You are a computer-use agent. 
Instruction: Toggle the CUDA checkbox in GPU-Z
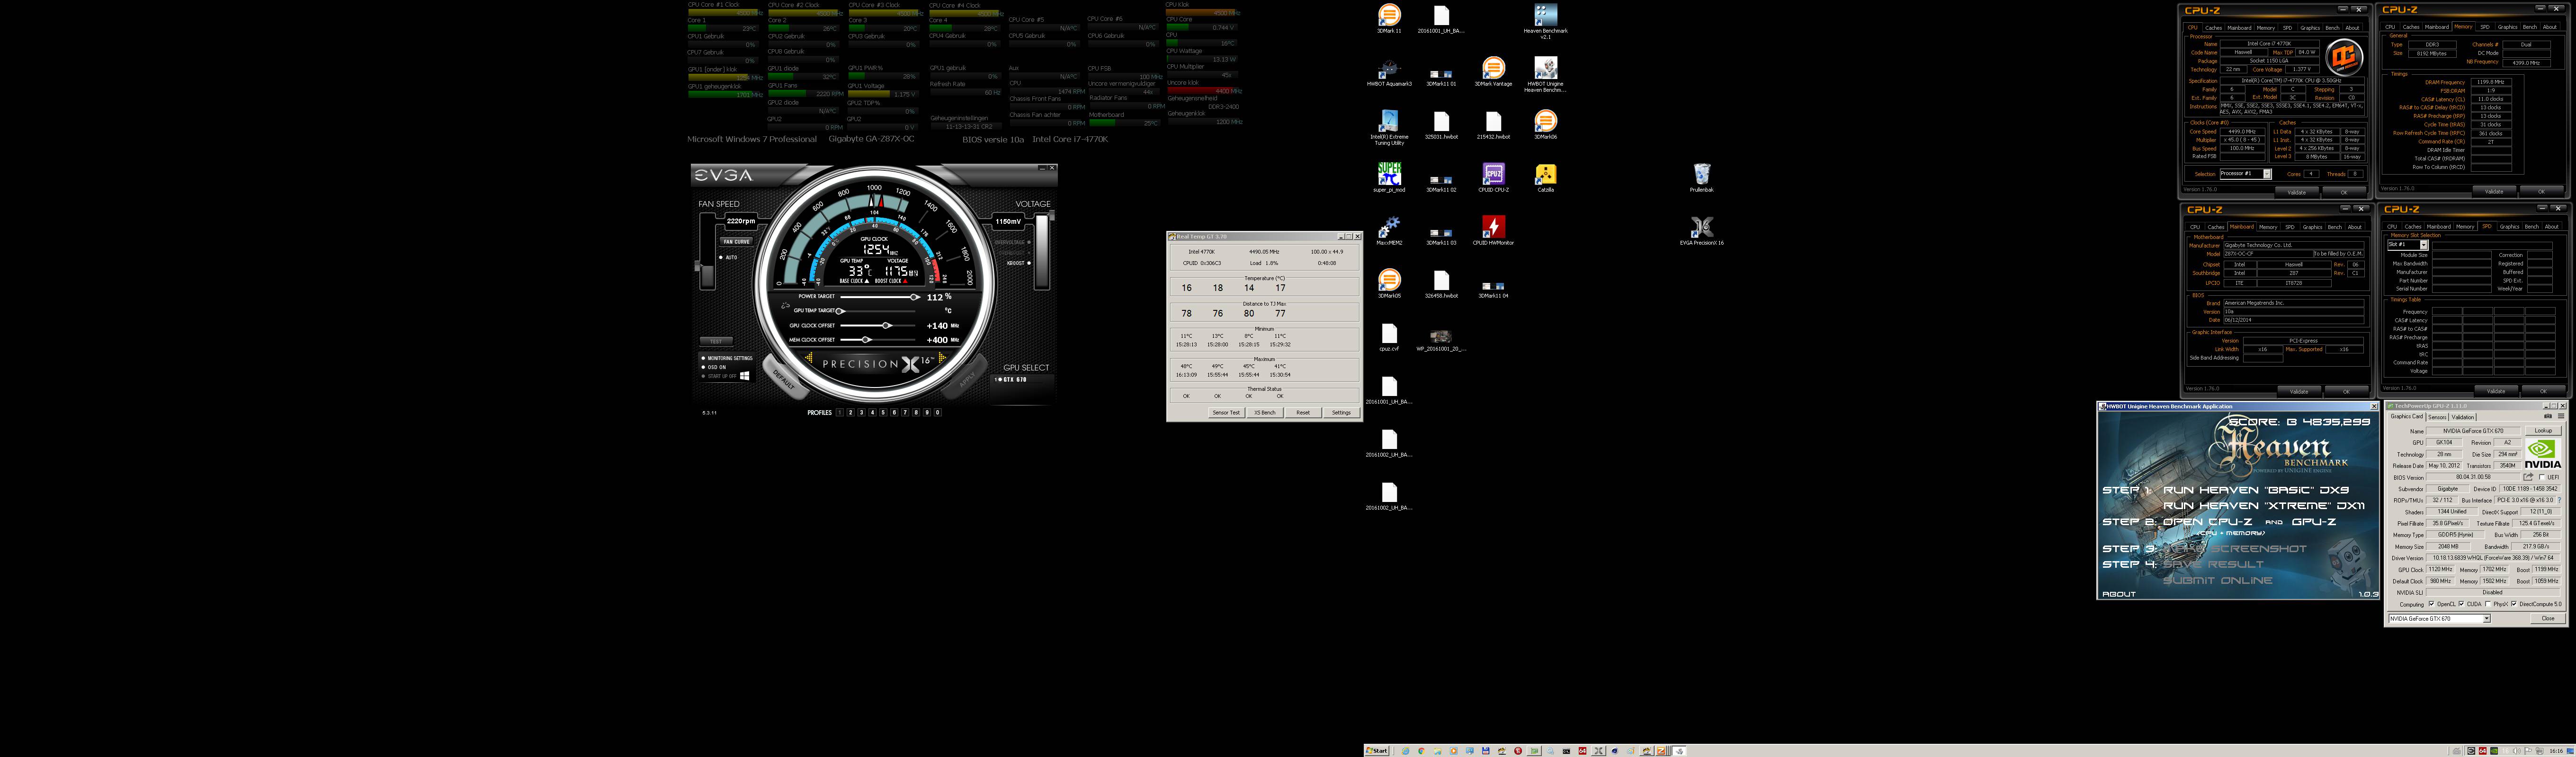2462,603
